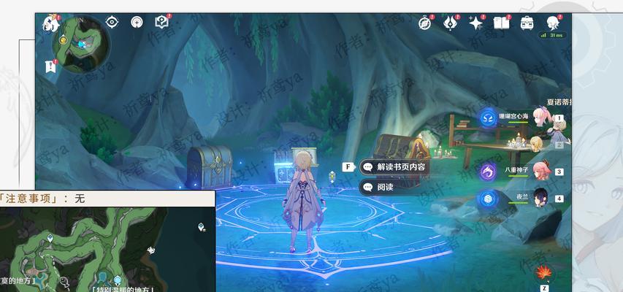Screen dimensions: 623x292
Task: Click 夜兰 character portrait
Action: [x=541, y=197]
